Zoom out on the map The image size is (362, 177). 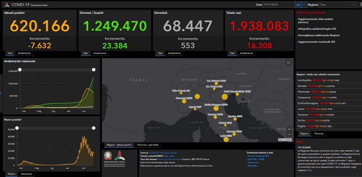(x=289, y=135)
